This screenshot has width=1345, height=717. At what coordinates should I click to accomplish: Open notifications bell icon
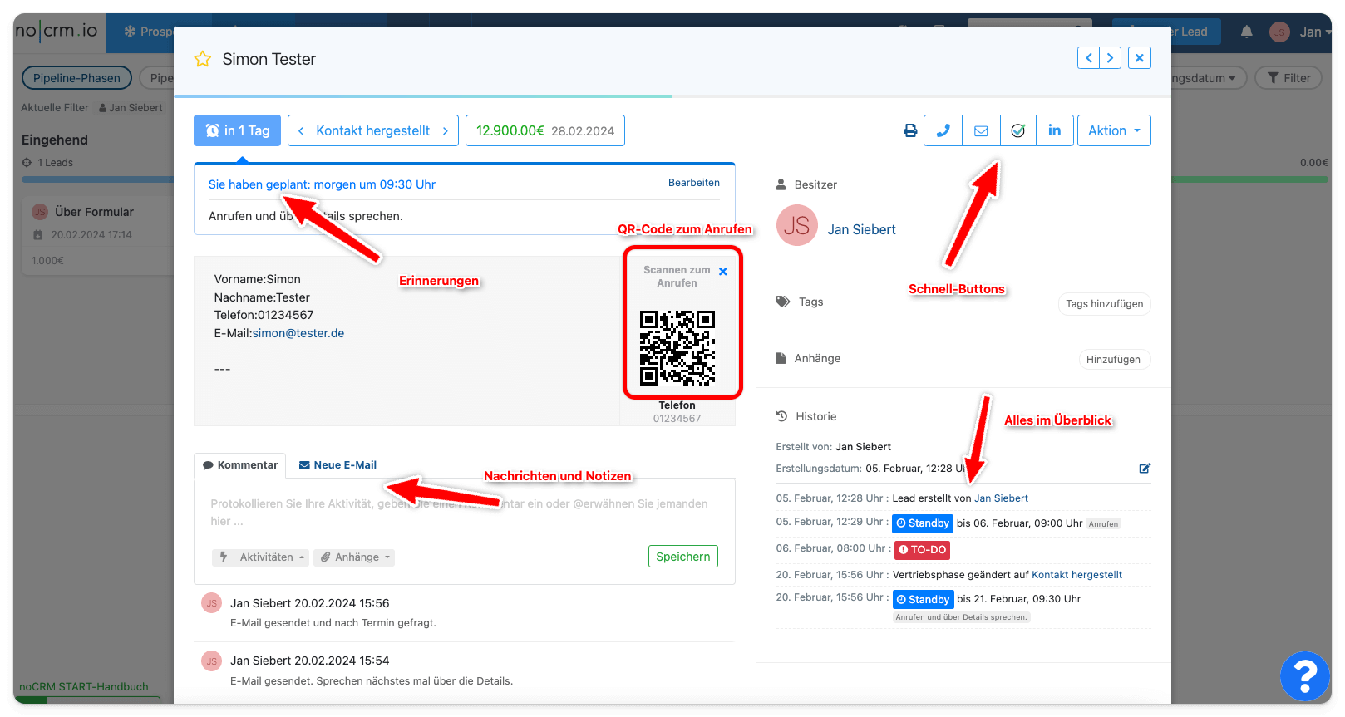1246,32
